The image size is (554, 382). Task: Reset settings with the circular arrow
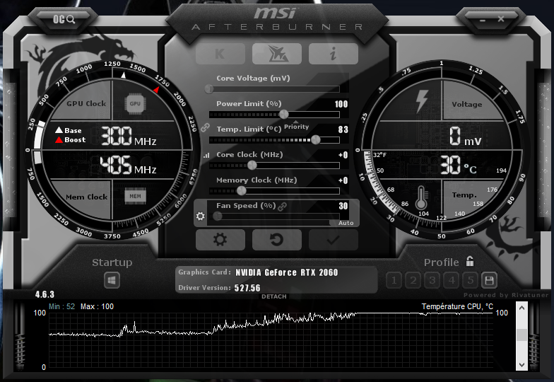(x=277, y=239)
